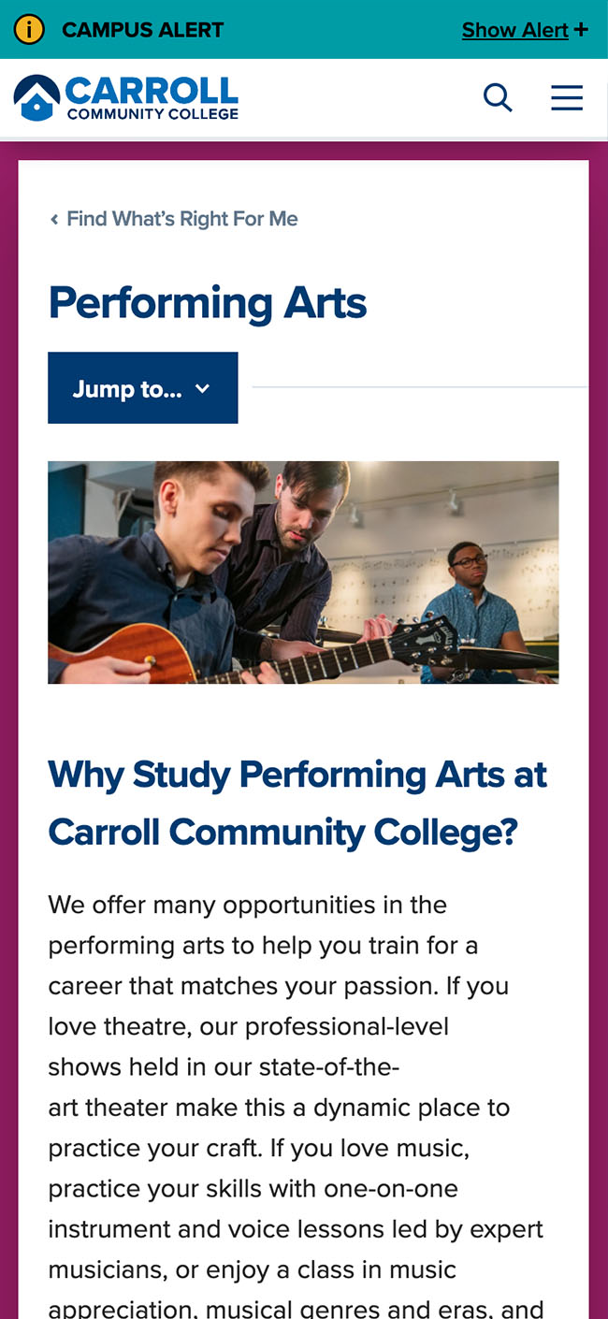Open the search magnifier icon
608x1319 pixels.
[x=498, y=97]
